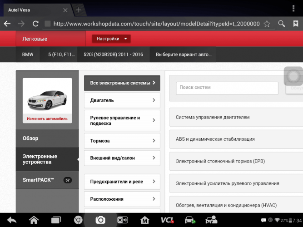The image size is (303, 227).
Task: Go back with browser back arrow
Action: pos(7,24)
